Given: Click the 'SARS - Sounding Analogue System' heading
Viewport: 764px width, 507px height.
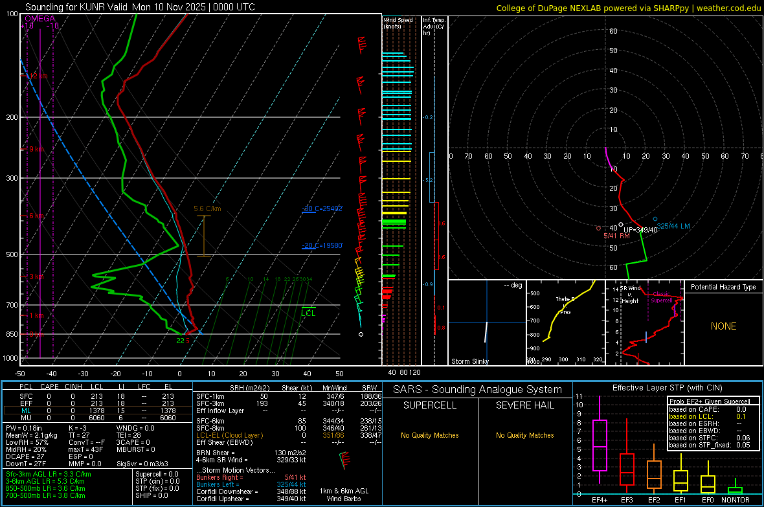Looking at the screenshot, I should [x=478, y=390].
